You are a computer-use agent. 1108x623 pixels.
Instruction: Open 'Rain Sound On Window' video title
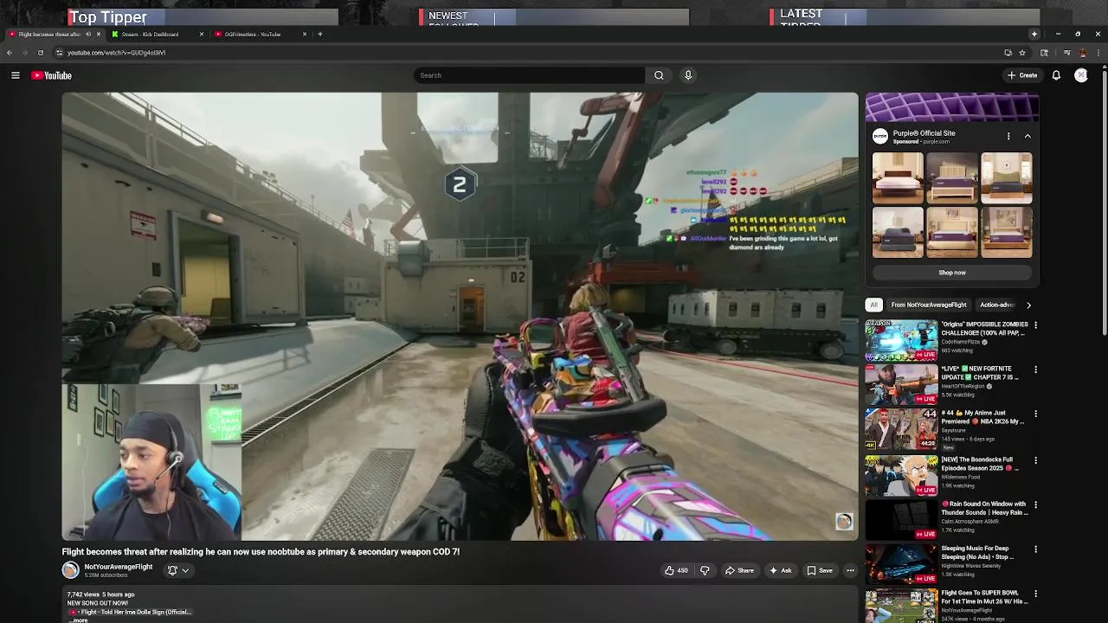pos(984,508)
